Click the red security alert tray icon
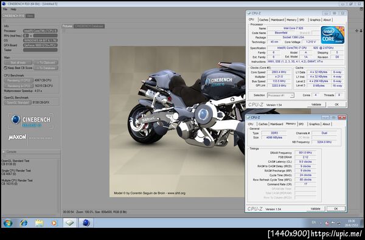This screenshot has width=365, height=240. tap(327, 223)
